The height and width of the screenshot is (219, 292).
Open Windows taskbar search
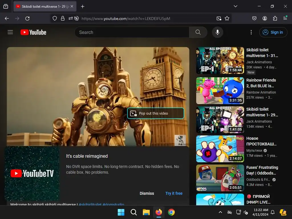point(133,212)
